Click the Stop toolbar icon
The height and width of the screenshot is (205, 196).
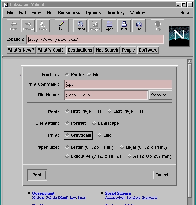coord(158,26)
